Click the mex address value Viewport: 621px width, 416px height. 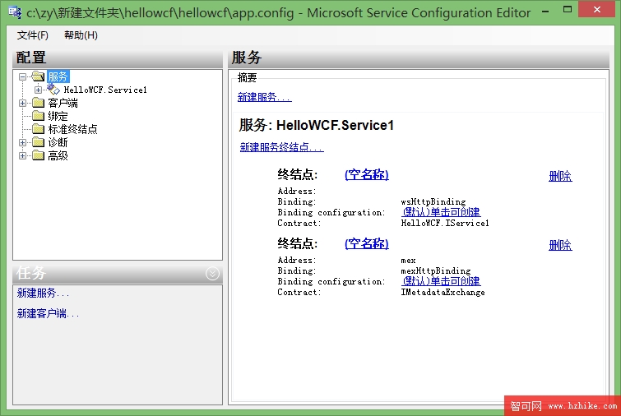pyautogui.click(x=408, y=261)
